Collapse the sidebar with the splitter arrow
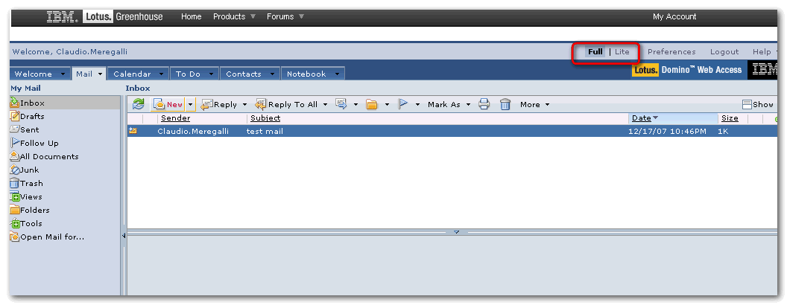This screenshot has width=787, height=305. click(124, 235)
